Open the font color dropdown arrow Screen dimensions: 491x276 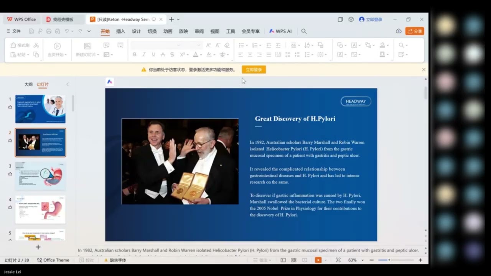[201, 55]
